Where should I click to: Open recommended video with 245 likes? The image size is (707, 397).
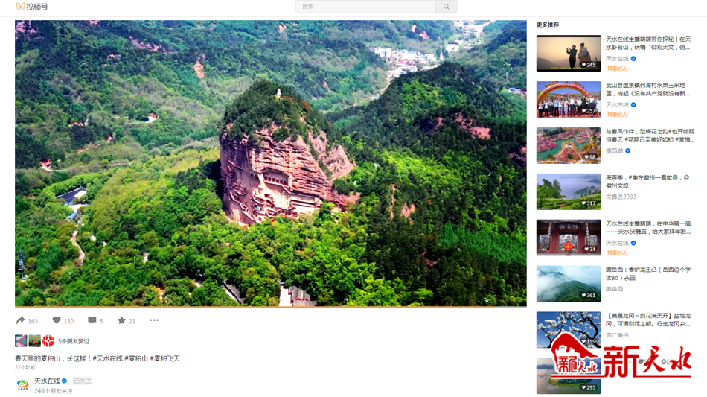coord(569,53)
